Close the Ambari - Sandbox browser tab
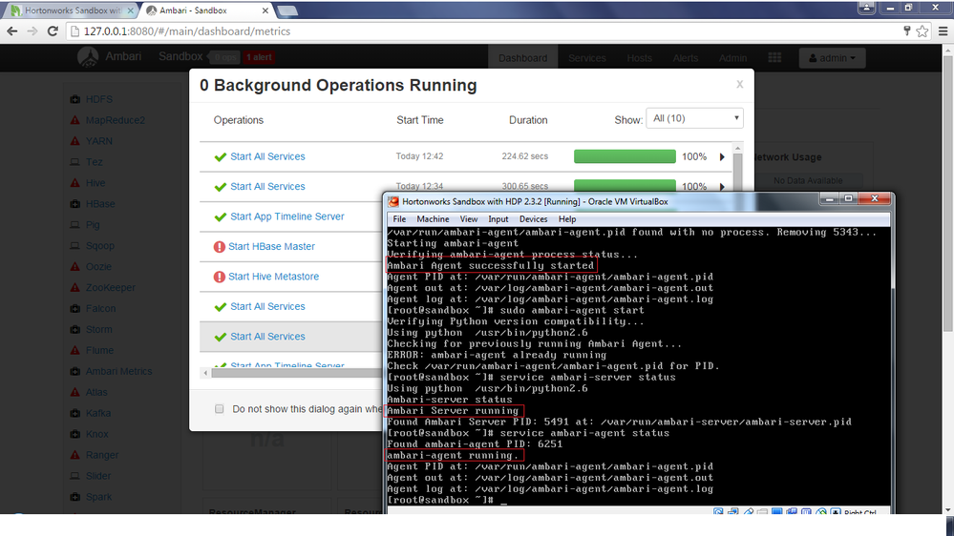The width and height of the screenshot is (954, 536). [265, 10]
